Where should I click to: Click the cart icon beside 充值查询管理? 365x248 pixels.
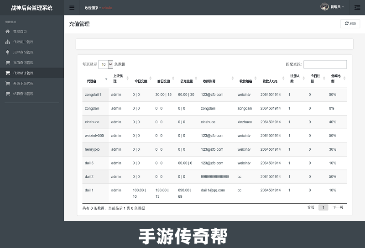7,63
